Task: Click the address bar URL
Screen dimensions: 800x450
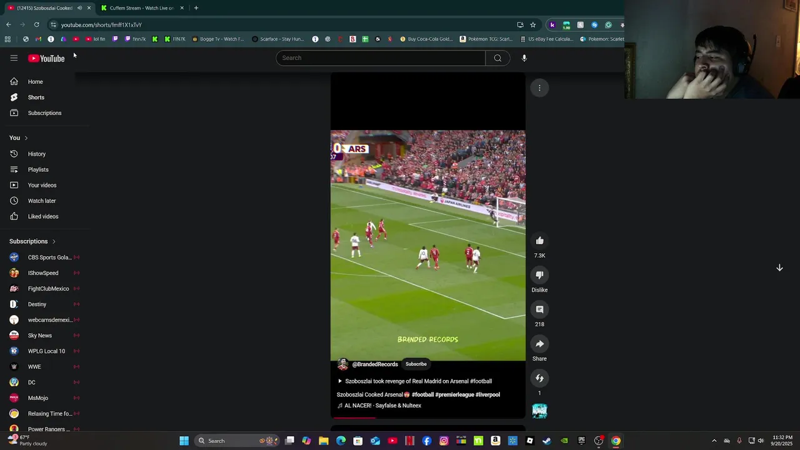Action: point(101,25)
